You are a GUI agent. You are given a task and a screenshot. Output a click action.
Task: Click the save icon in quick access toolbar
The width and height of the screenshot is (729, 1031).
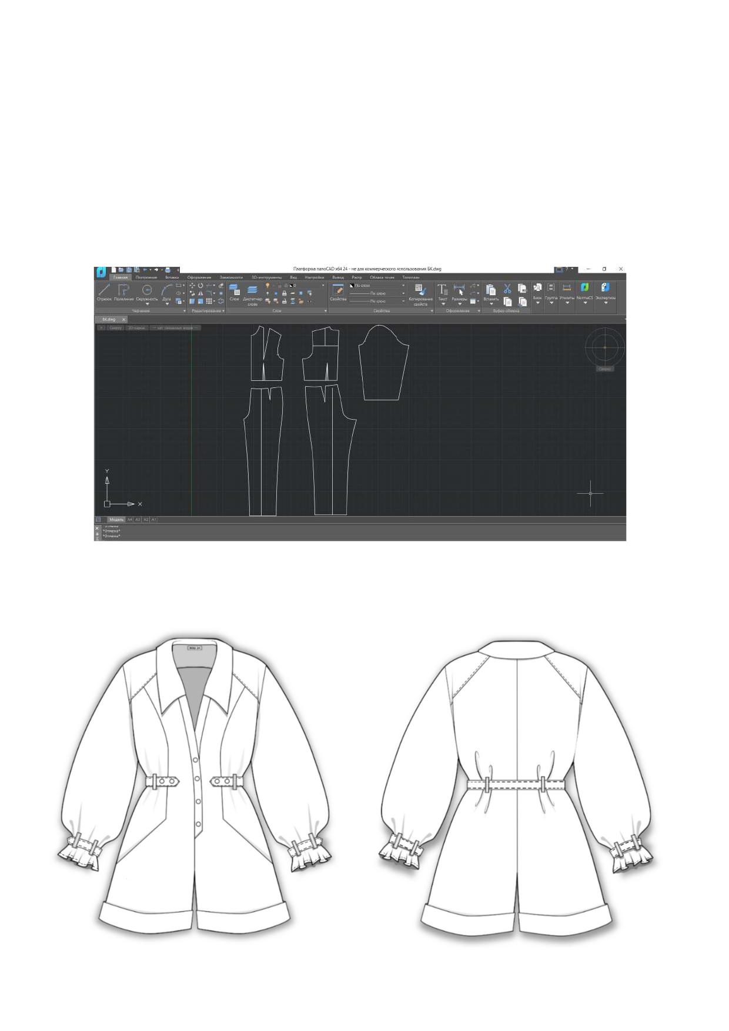click(129, 270)
